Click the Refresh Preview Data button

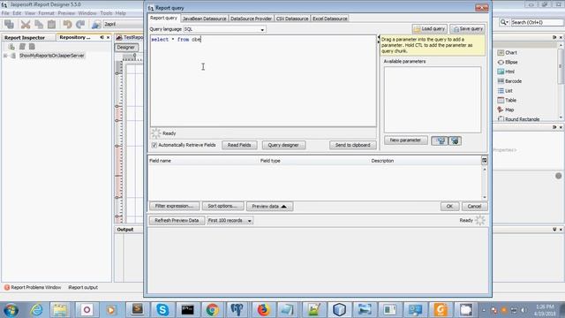pos(177,220)
